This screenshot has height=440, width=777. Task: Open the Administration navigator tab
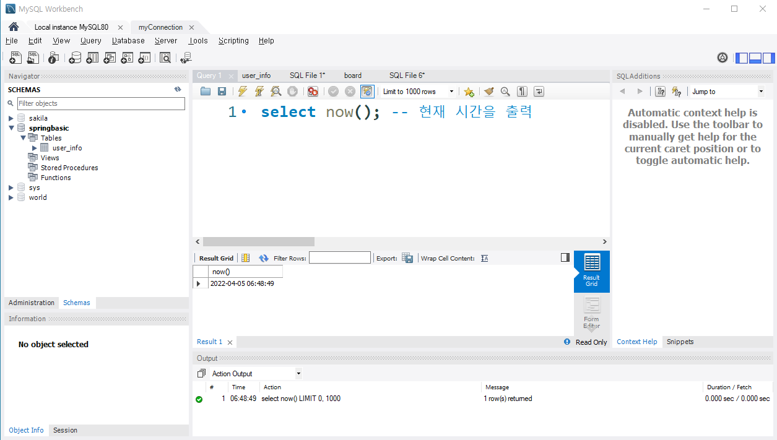pyautogui.click(x=32, y=303)
